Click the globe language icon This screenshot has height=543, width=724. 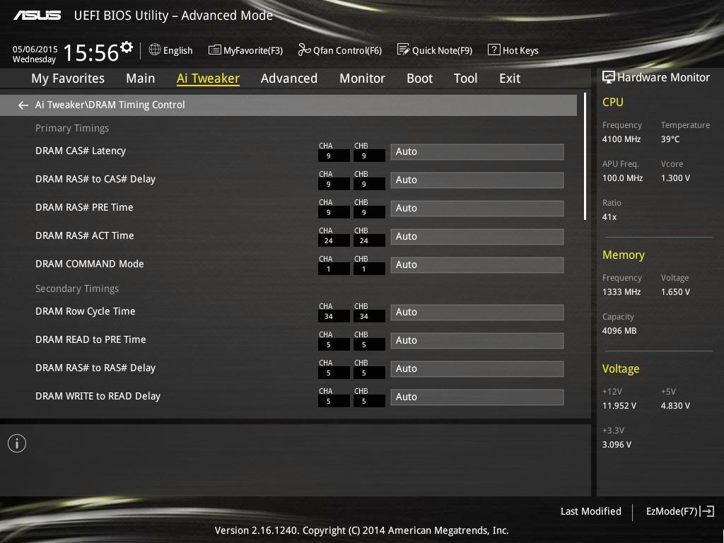click(x=155, y=49)
